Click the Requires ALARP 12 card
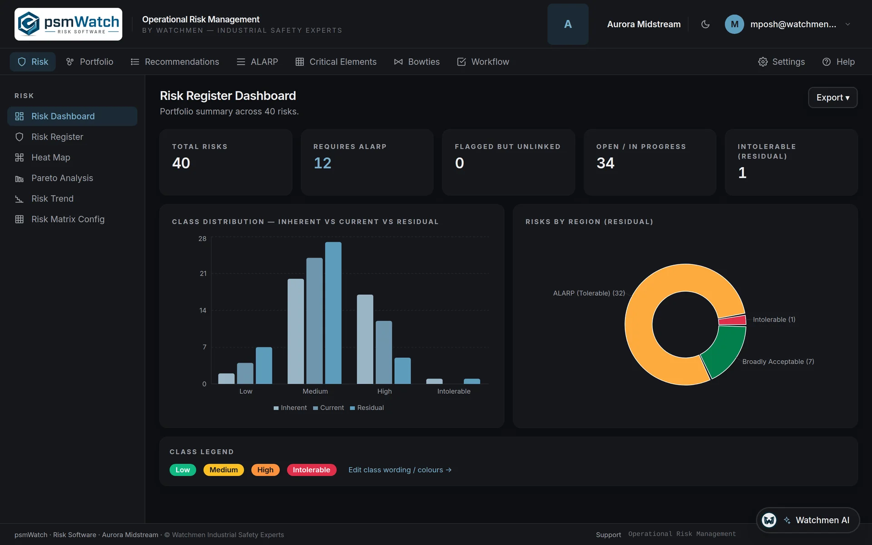The image size is (872, 545). (x=367, y=162)
